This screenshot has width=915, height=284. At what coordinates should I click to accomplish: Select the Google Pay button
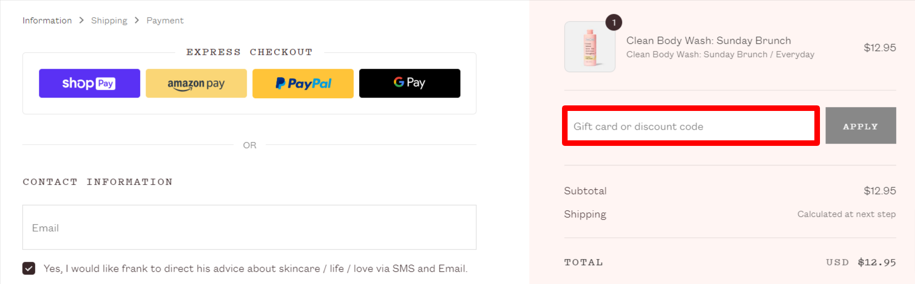[x=410, y=83]
